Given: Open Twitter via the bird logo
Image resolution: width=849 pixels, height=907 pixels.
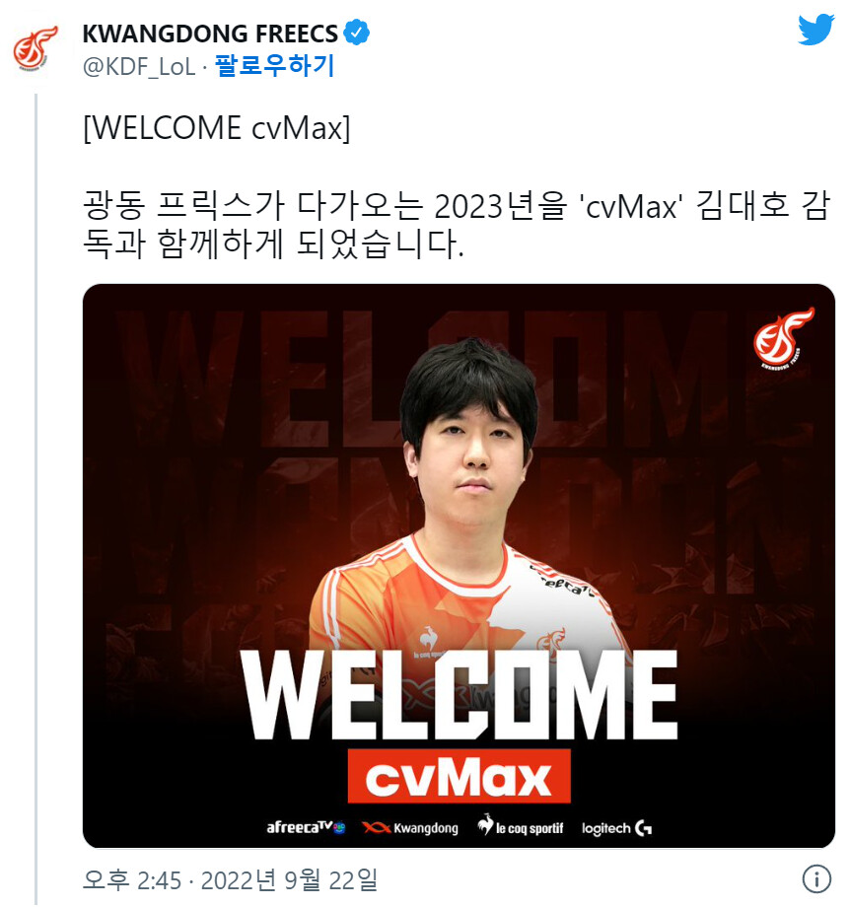Looking at the screenshot, I should [x=815, y=30].
